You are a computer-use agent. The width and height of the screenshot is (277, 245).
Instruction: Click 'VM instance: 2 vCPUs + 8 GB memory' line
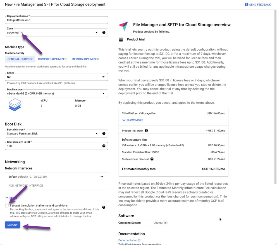(153, 145)
